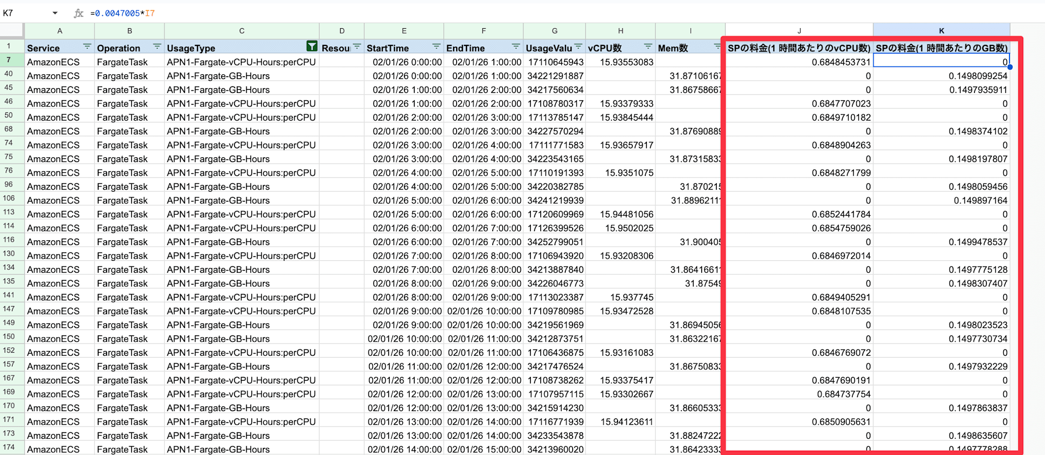Select column K header

941,31
